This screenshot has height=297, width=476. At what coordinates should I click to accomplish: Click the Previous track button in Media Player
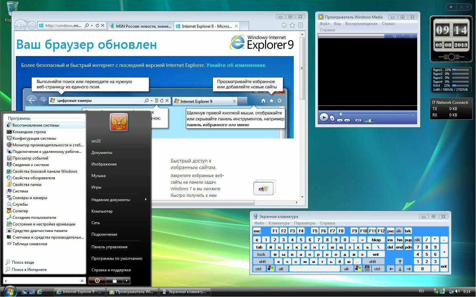(340, 120)
